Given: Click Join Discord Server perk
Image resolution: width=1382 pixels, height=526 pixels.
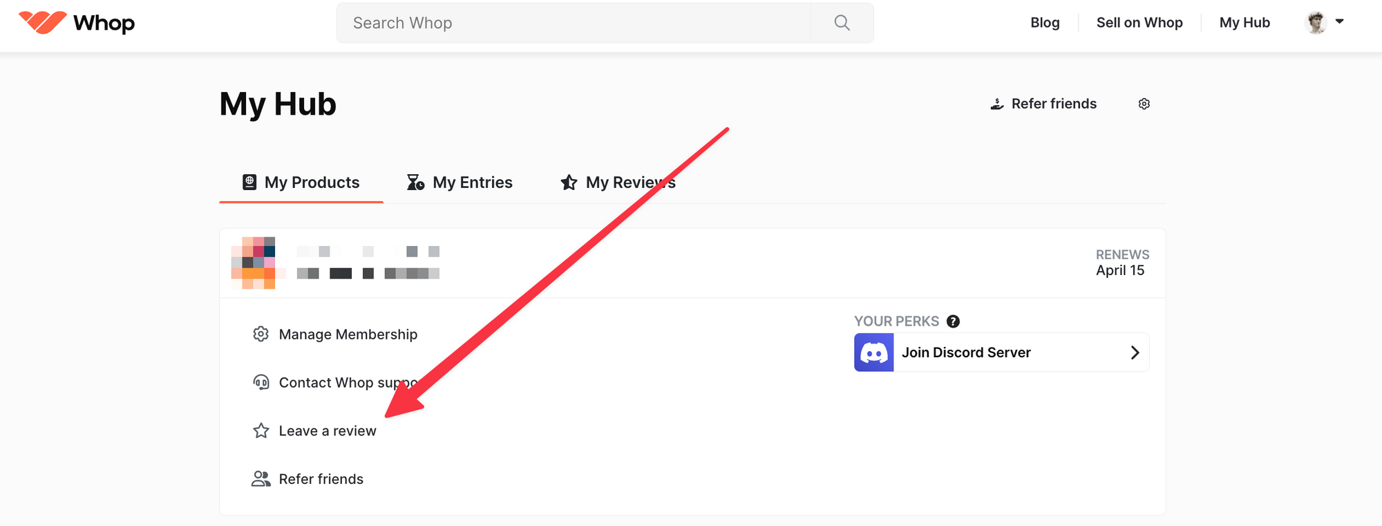Looking at the screenshot, I should pos(1001,353).
